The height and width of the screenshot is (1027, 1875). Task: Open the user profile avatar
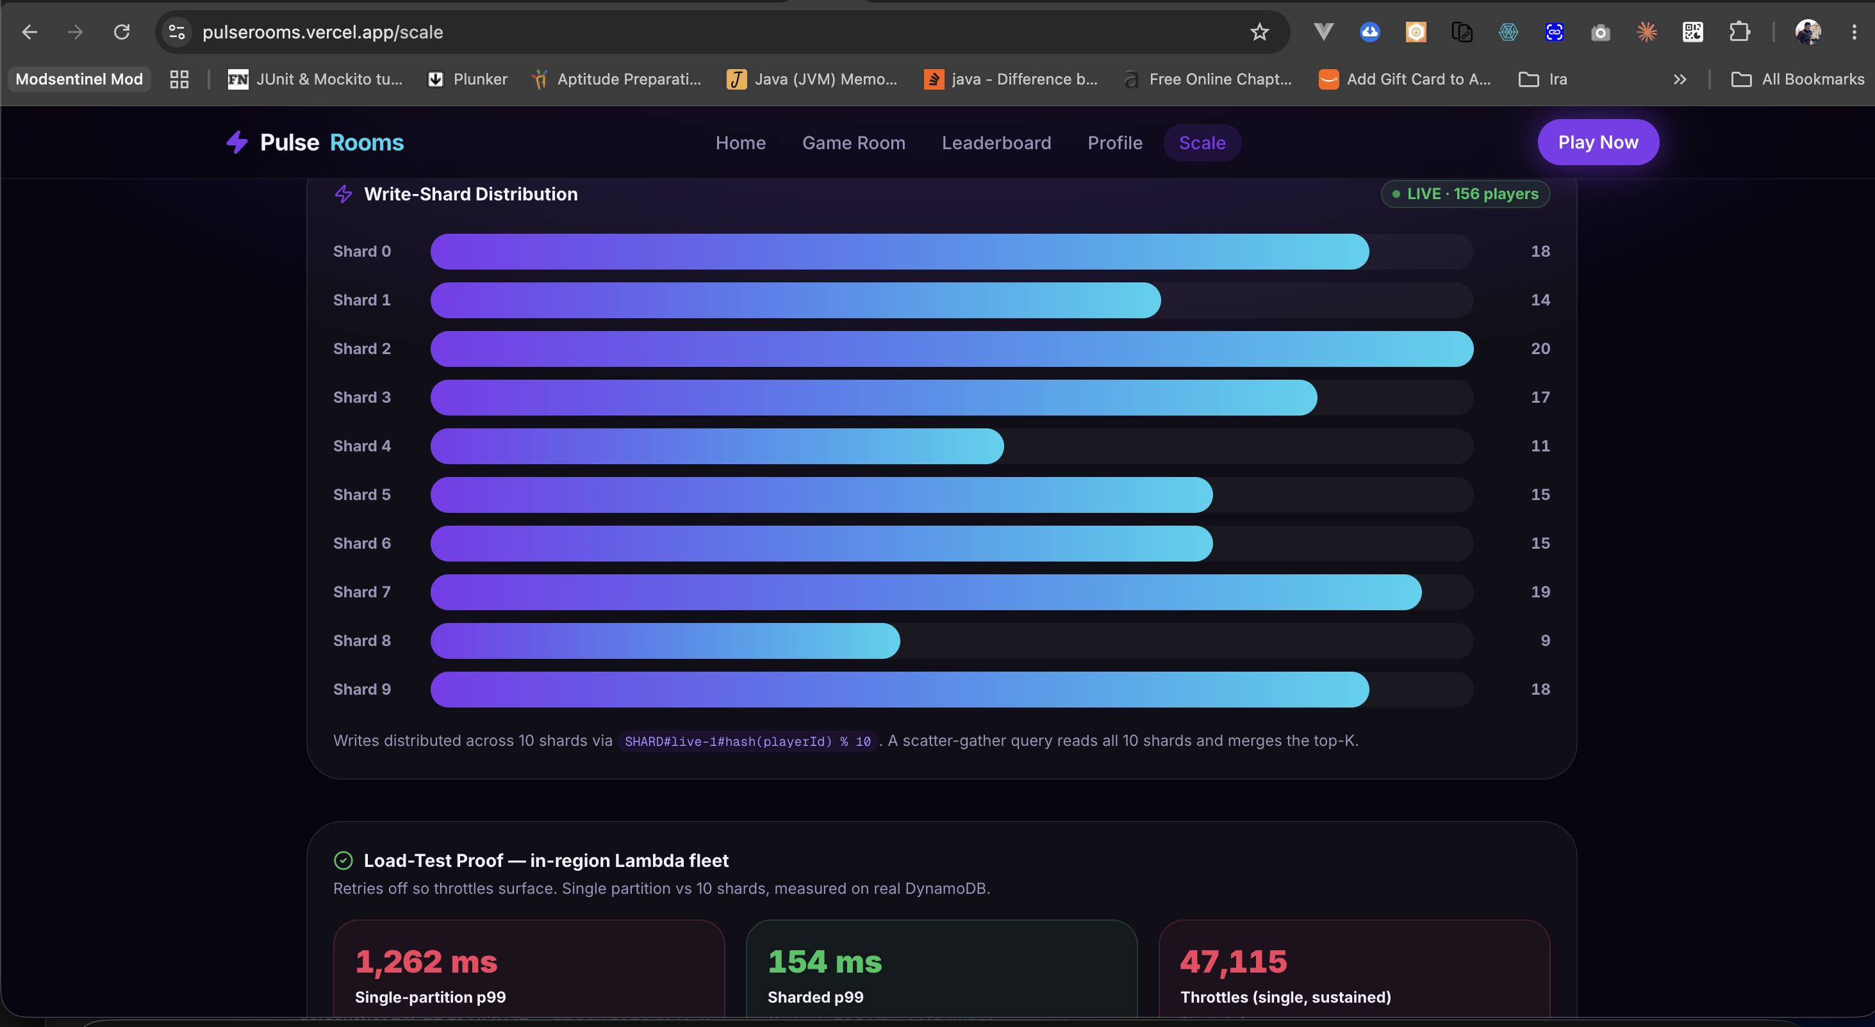pos(1808,32)
